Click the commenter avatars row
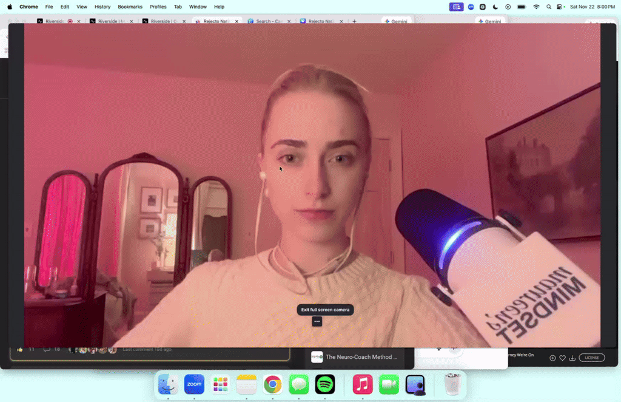This screenshot has width=621, height=402. 93,350
